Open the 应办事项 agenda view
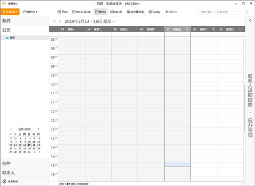The width and height of the screenshot is (255, 186). pos(136,12)
